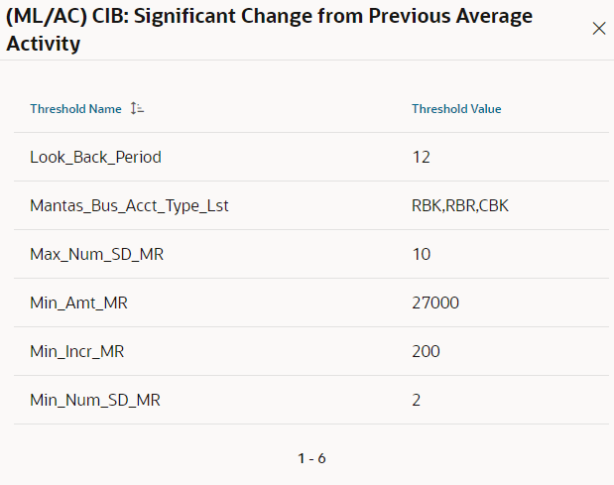Image resolution: width=614 pixels, height=485 pixels.
Task: Select the Min_Amt_MR threshold name
Action: 78,303
